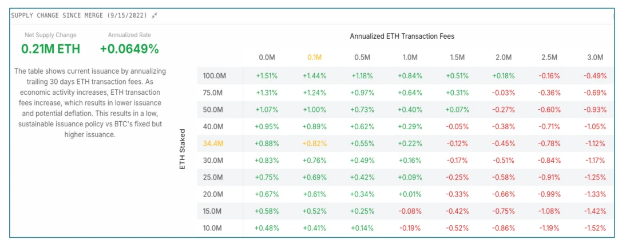Click the 0.21M ETH net supply value
The image size is (626, 248).
[50, 49]
